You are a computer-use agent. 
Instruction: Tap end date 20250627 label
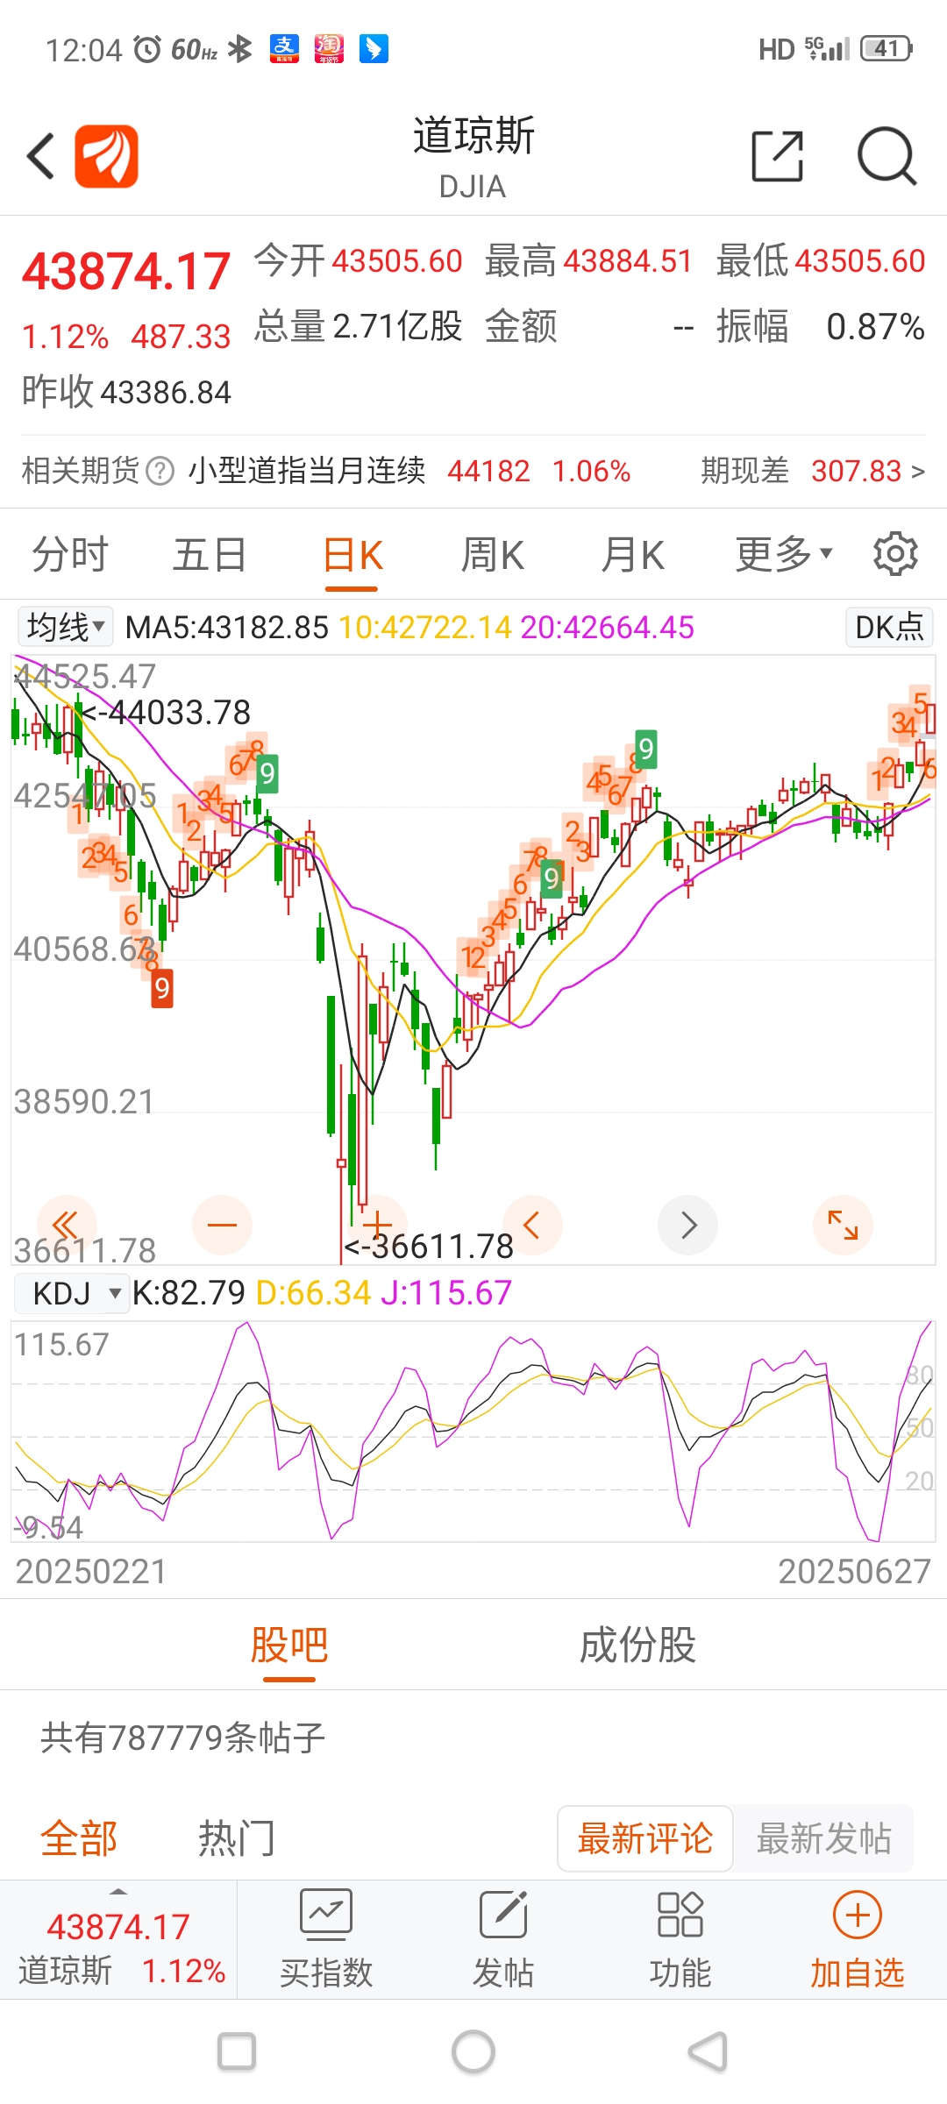click(854, 1571)
